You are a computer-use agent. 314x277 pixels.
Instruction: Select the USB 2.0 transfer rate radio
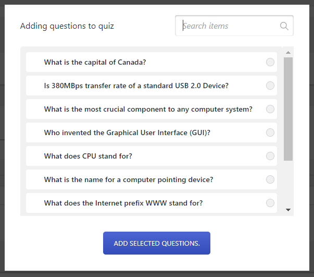270,86
